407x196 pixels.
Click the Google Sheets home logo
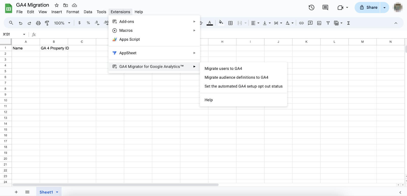(9, 8)
